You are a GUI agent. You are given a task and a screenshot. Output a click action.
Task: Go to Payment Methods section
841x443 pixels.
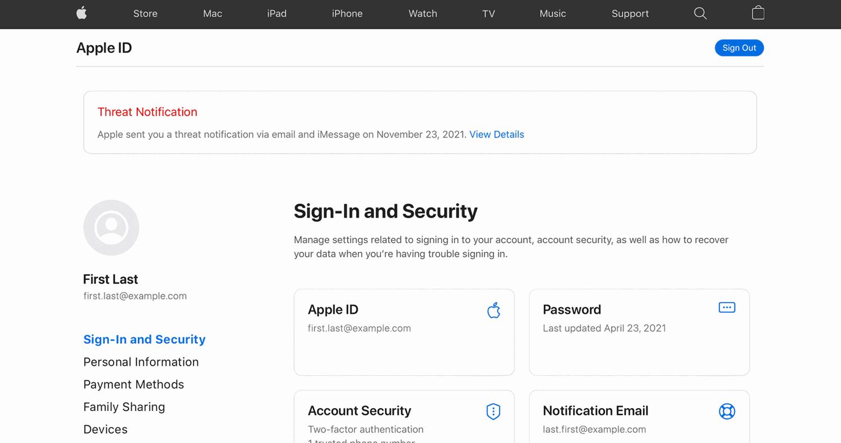133,384
